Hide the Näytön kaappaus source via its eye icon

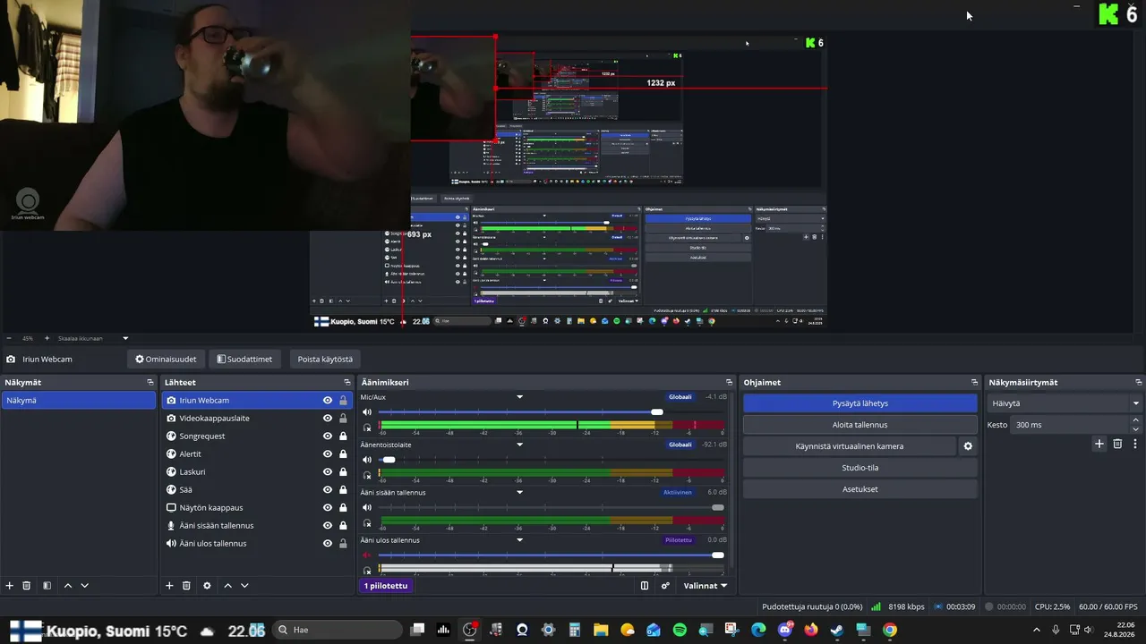pyautogui.click(x=328, y=508)
